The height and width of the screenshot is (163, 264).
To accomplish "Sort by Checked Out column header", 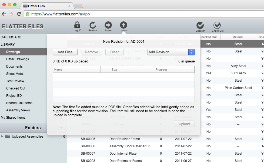I will 208,37.
